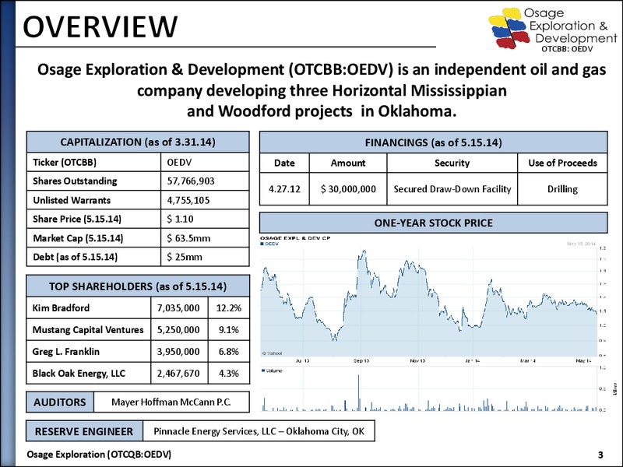Click the 5,250,000 share count cell

point(179,329)
